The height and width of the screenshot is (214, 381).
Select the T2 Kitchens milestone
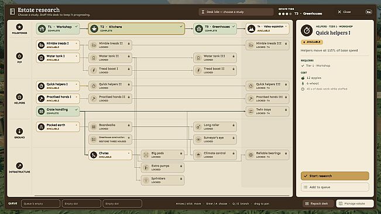tap(136, 29)
